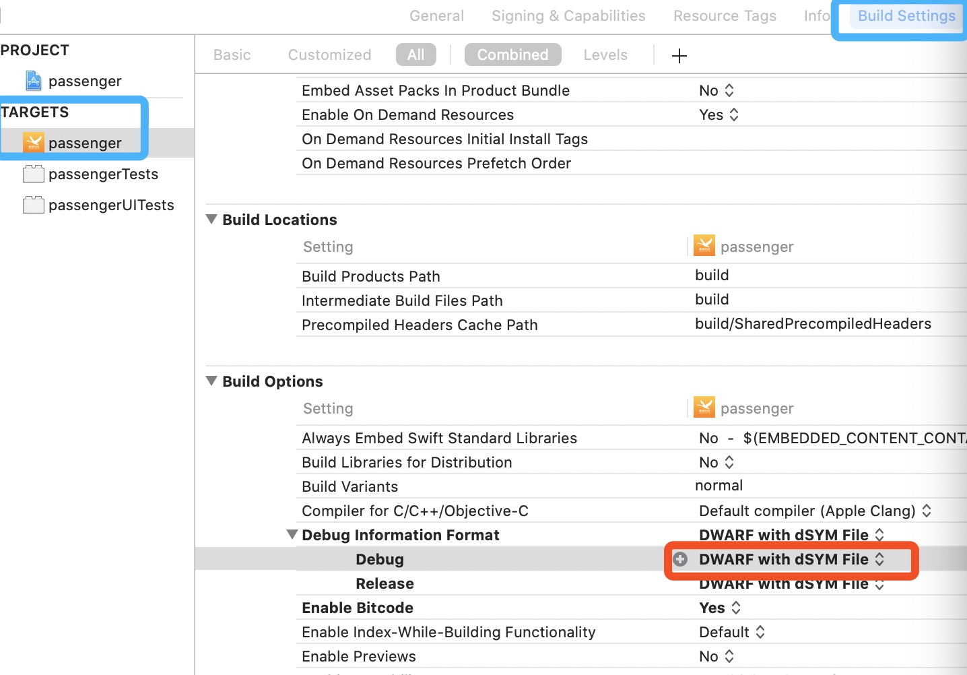Click passenger icon in Build Options header

(704, 408)
